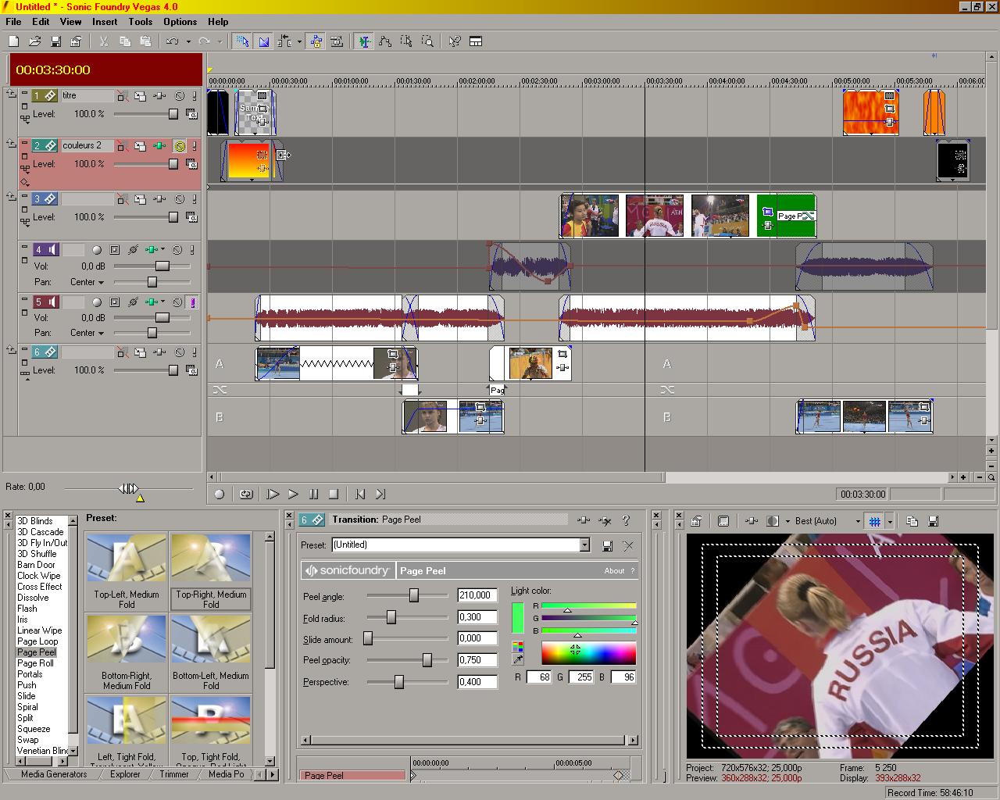
Task: Click compositing mode icon on track 6
Action: pos(191,371)
